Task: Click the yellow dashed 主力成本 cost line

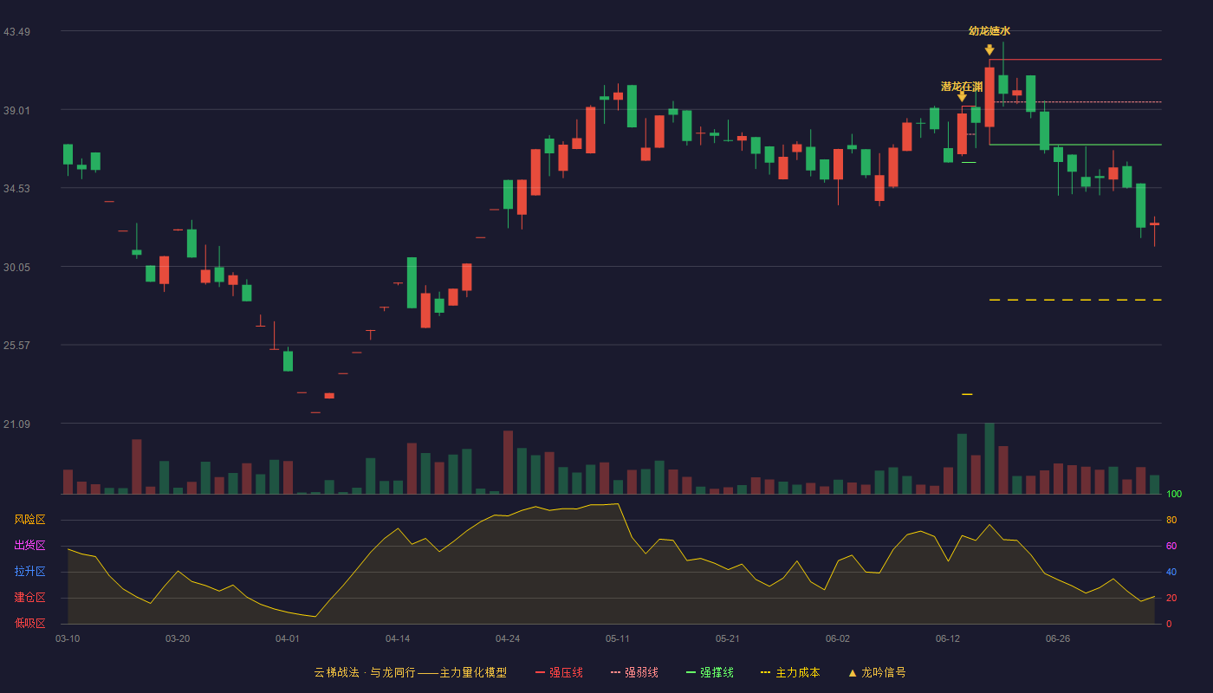Action: [1075, 300]
